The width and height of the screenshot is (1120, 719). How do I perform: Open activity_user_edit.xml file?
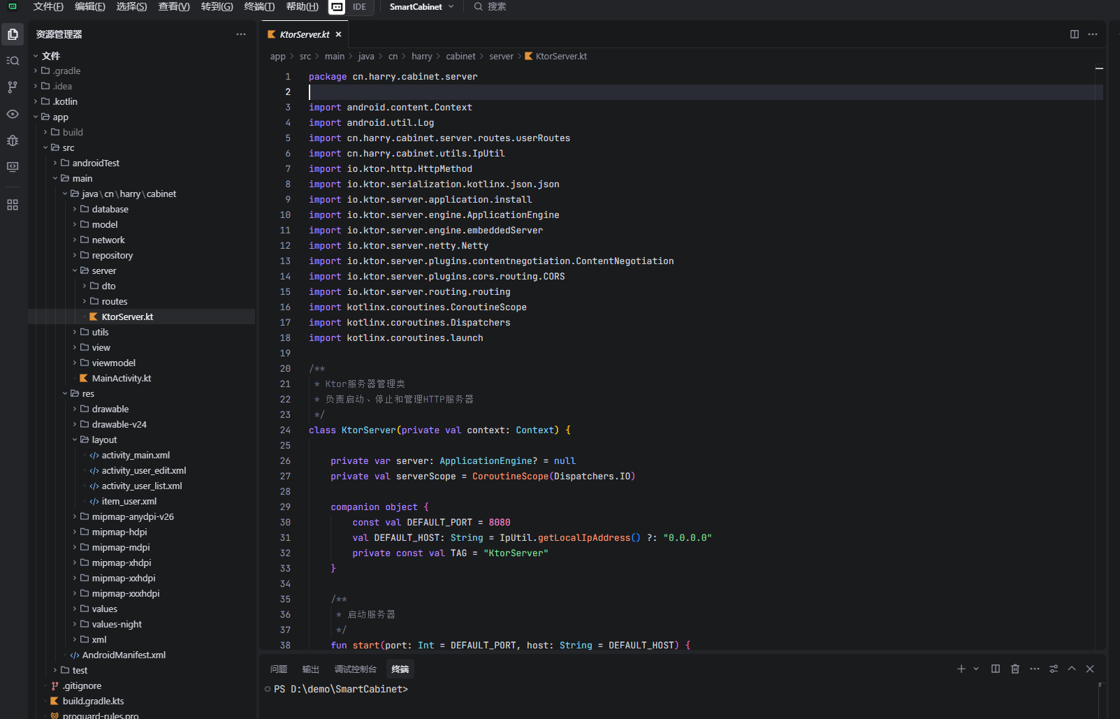pos(144,470)
